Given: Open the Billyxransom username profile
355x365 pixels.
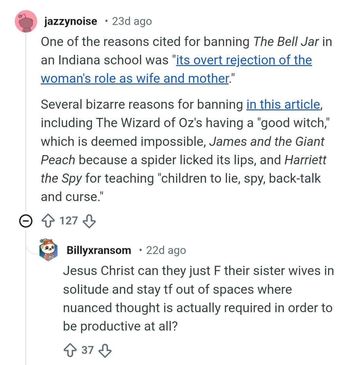Looking at the screenshot, I should click(x=99, y=250).
